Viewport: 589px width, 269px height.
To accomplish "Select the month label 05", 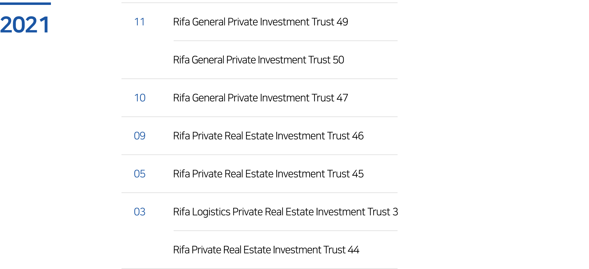I will pyautogui.click(x=140, y=174).
